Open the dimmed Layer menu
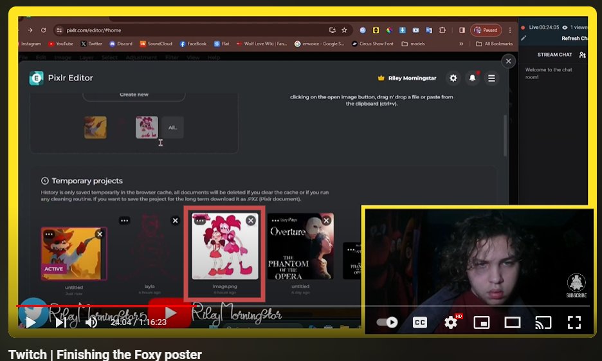 [86, 58]
